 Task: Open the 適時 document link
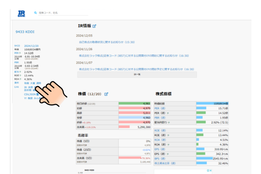pos(39,83)
